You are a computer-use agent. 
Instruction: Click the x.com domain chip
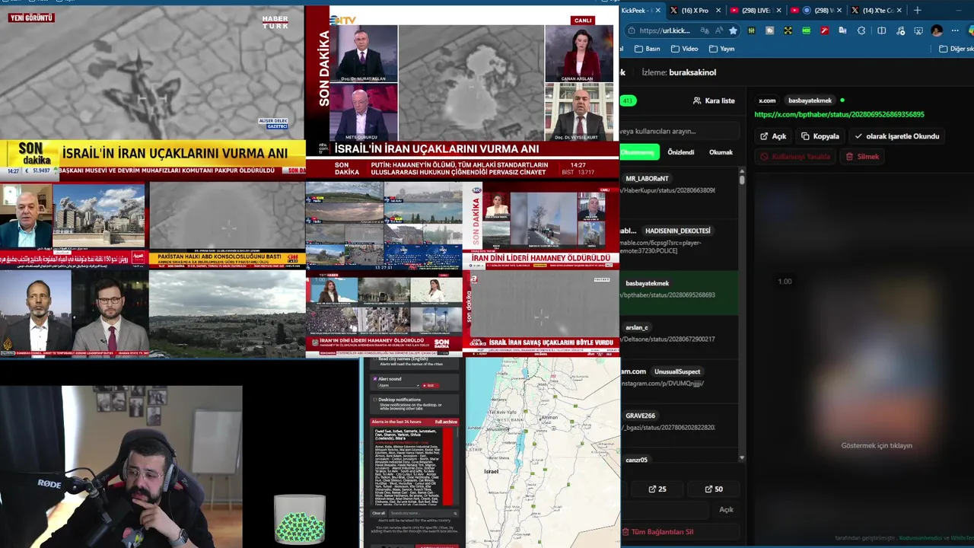pyautogui.click(x=767, y=100)
